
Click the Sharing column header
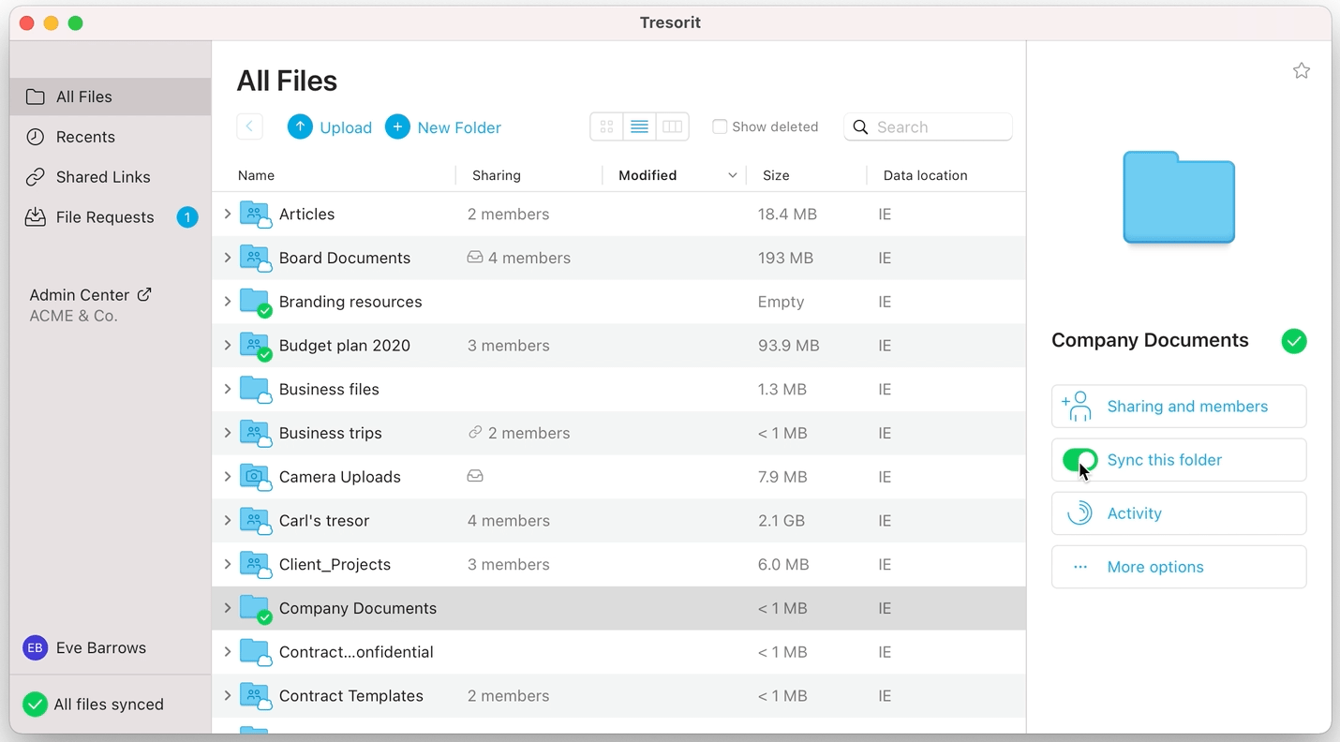click(x=497, y=175)
